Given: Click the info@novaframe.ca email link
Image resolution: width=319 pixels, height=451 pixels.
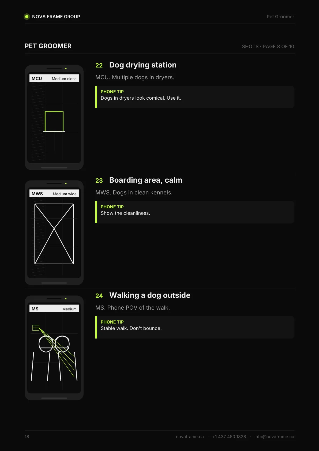Looking at the screenshot, I should click(274, 437).
